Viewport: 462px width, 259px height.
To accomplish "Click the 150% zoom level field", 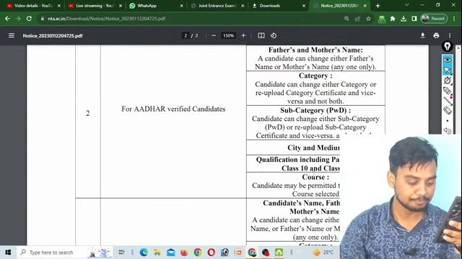I will tap(228, 35).
